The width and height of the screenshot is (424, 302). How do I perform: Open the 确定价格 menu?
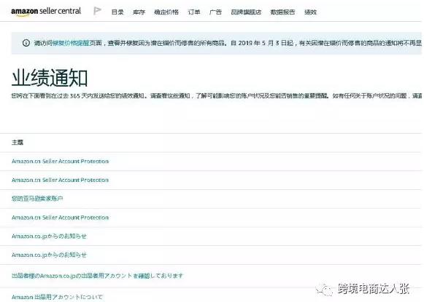pos(166,12)
